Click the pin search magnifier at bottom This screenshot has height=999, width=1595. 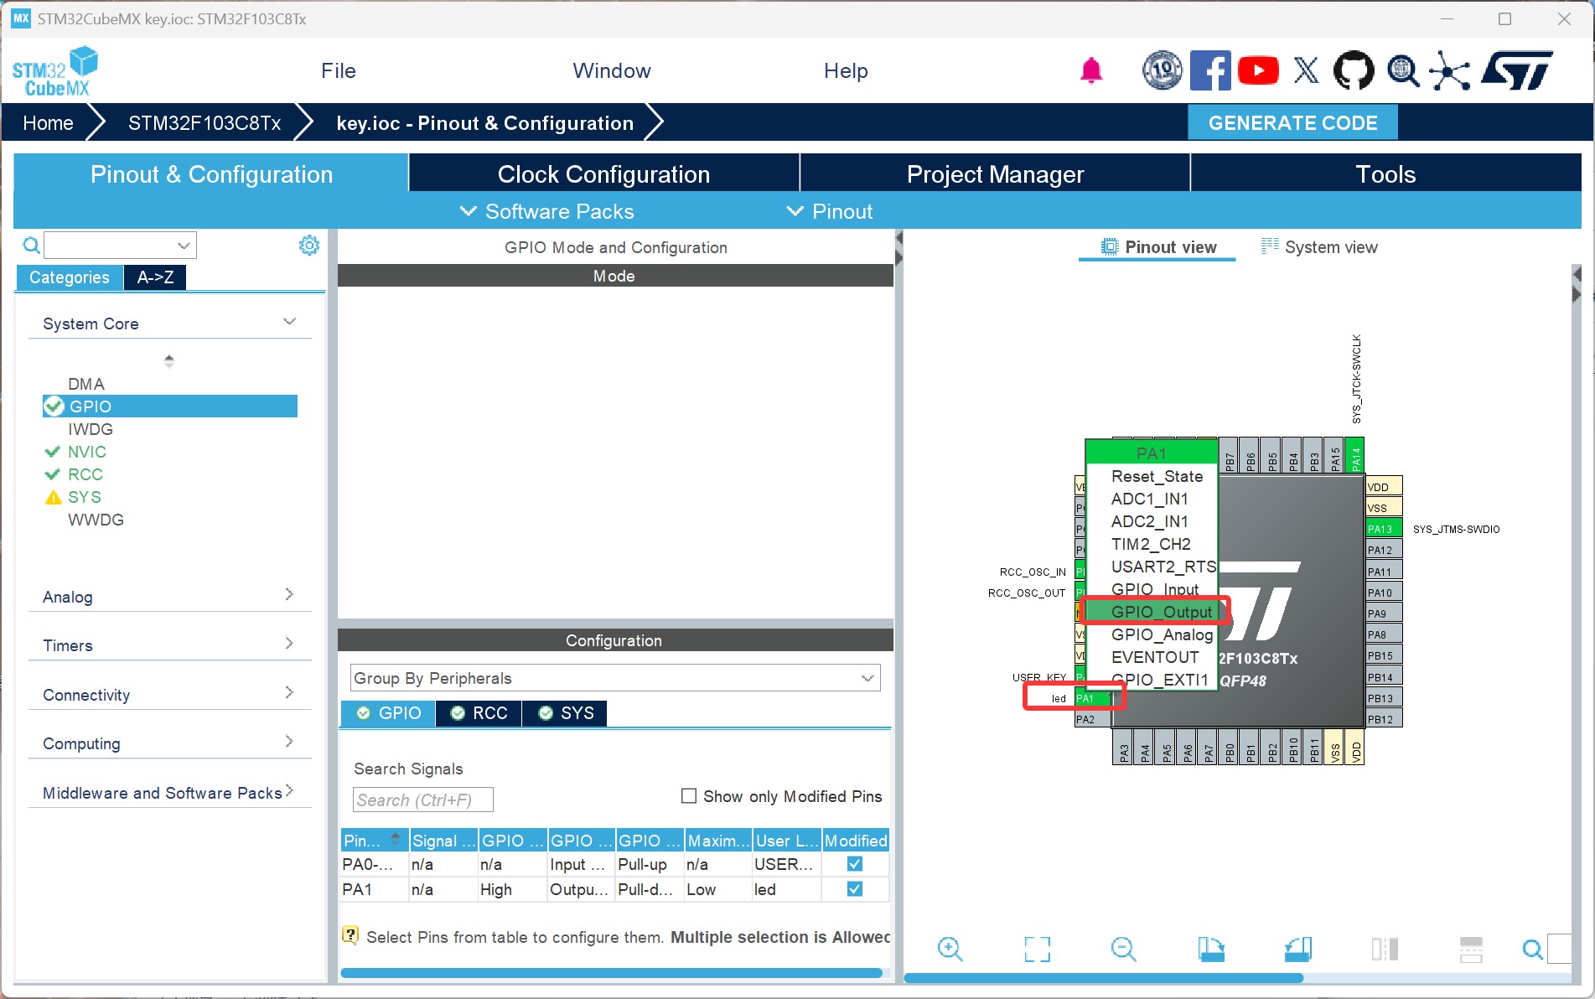click(1532, 949)
